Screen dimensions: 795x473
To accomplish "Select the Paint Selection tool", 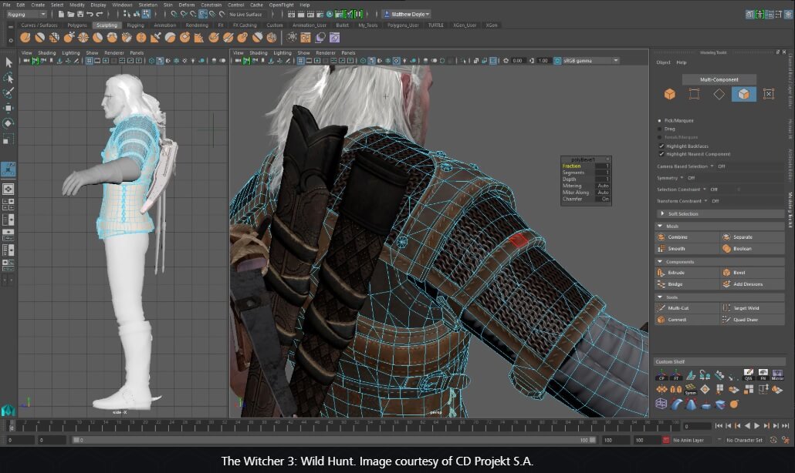I will (x=10, y=92).
